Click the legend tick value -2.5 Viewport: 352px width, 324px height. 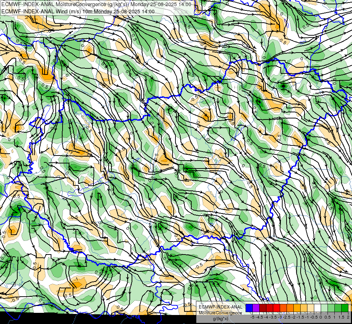click(287, 317)
